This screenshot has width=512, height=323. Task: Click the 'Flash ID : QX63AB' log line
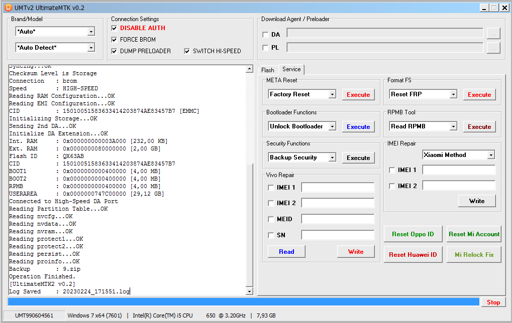[46, 156]
